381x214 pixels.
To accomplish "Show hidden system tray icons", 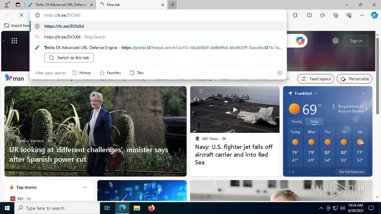I will point(321,208).
